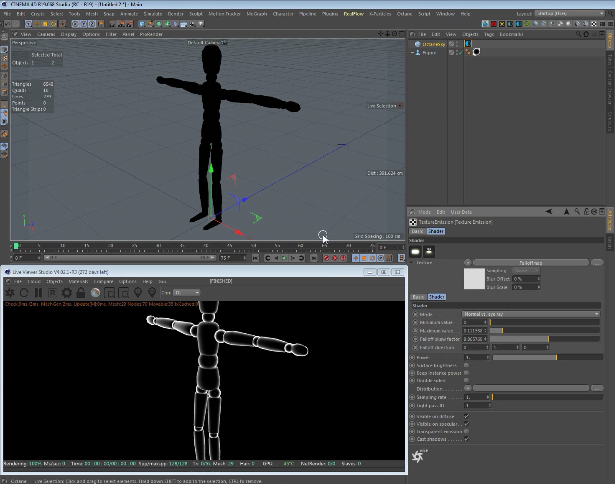
Task: Switch to the Basic tab under TextureEmission
Action: 417,231
